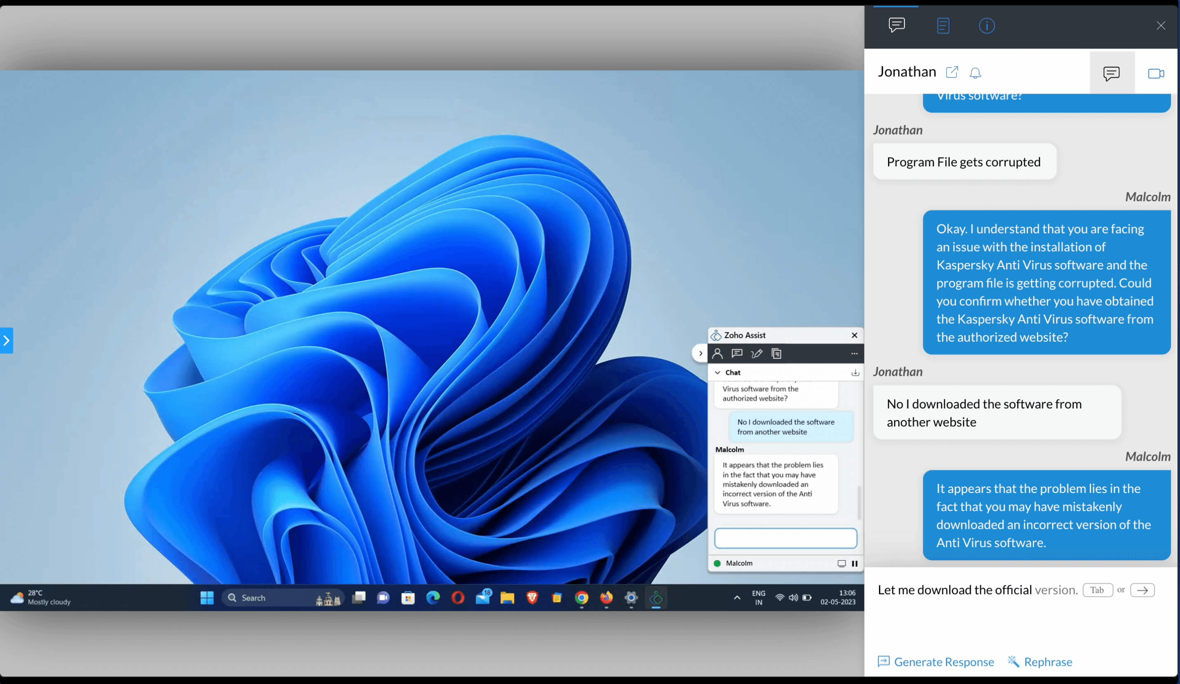Collapse Zoho Assist widget side arrow
The image size is (1180, 684).
click(700, 353)
